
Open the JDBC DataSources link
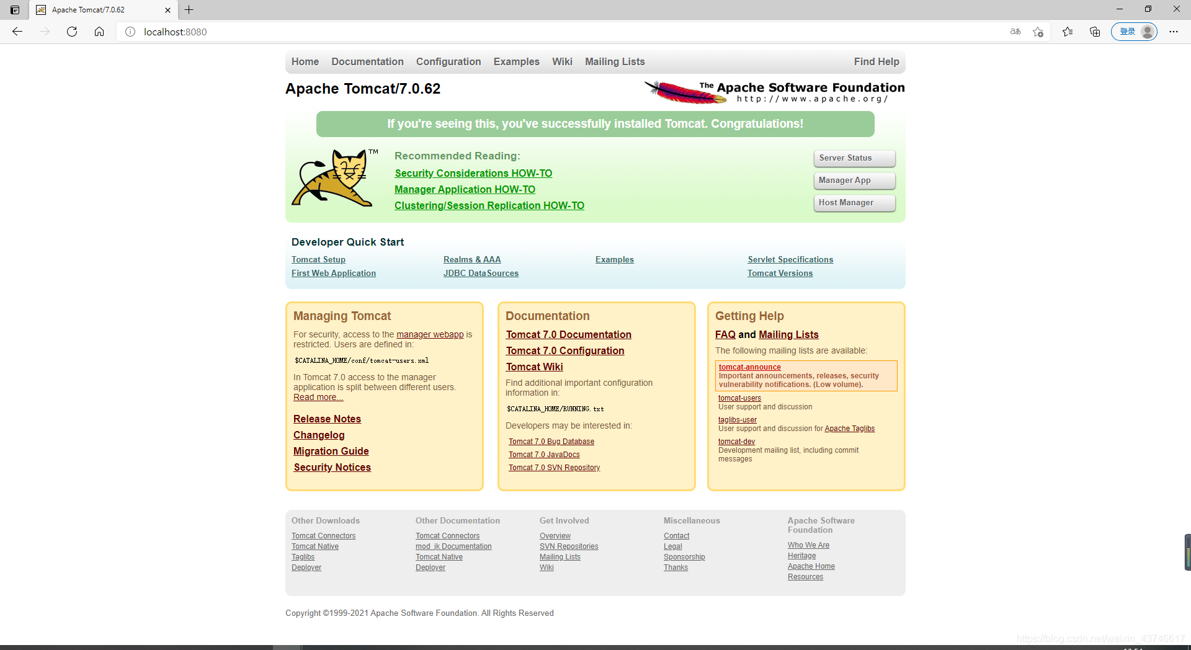(481, 273)
